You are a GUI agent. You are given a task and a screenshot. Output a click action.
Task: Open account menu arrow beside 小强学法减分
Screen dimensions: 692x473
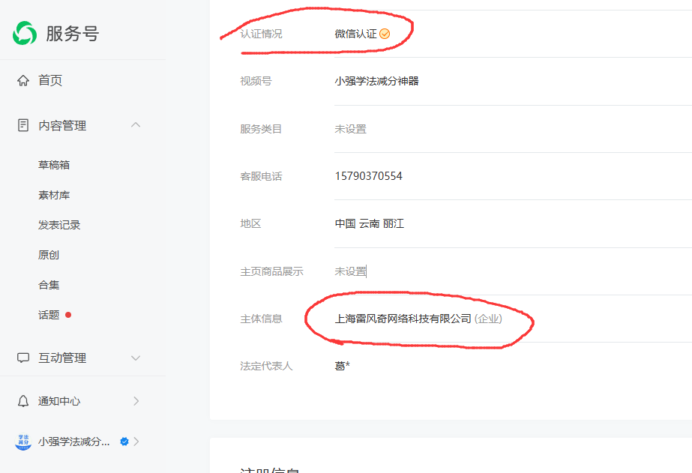point(136,442)
